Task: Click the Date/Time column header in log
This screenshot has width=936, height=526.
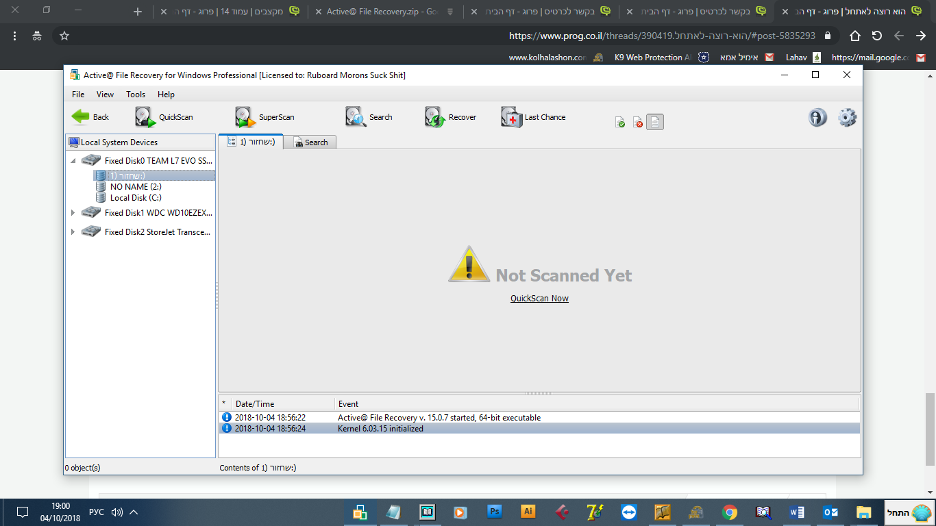Action: click(283, 404)
